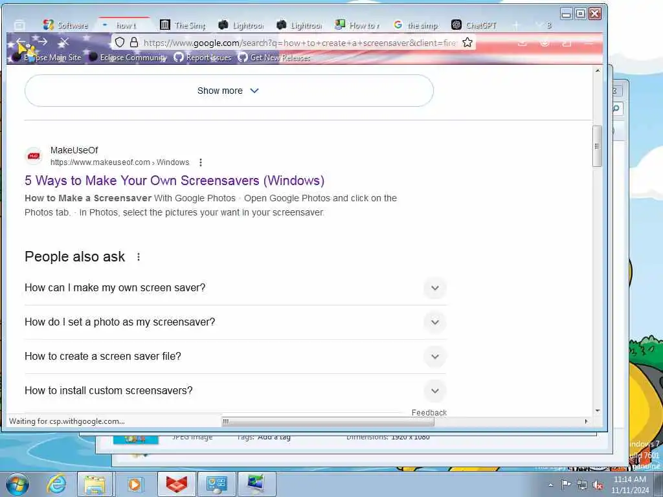Bookmark this page with the star icon

tap(467, 42)
